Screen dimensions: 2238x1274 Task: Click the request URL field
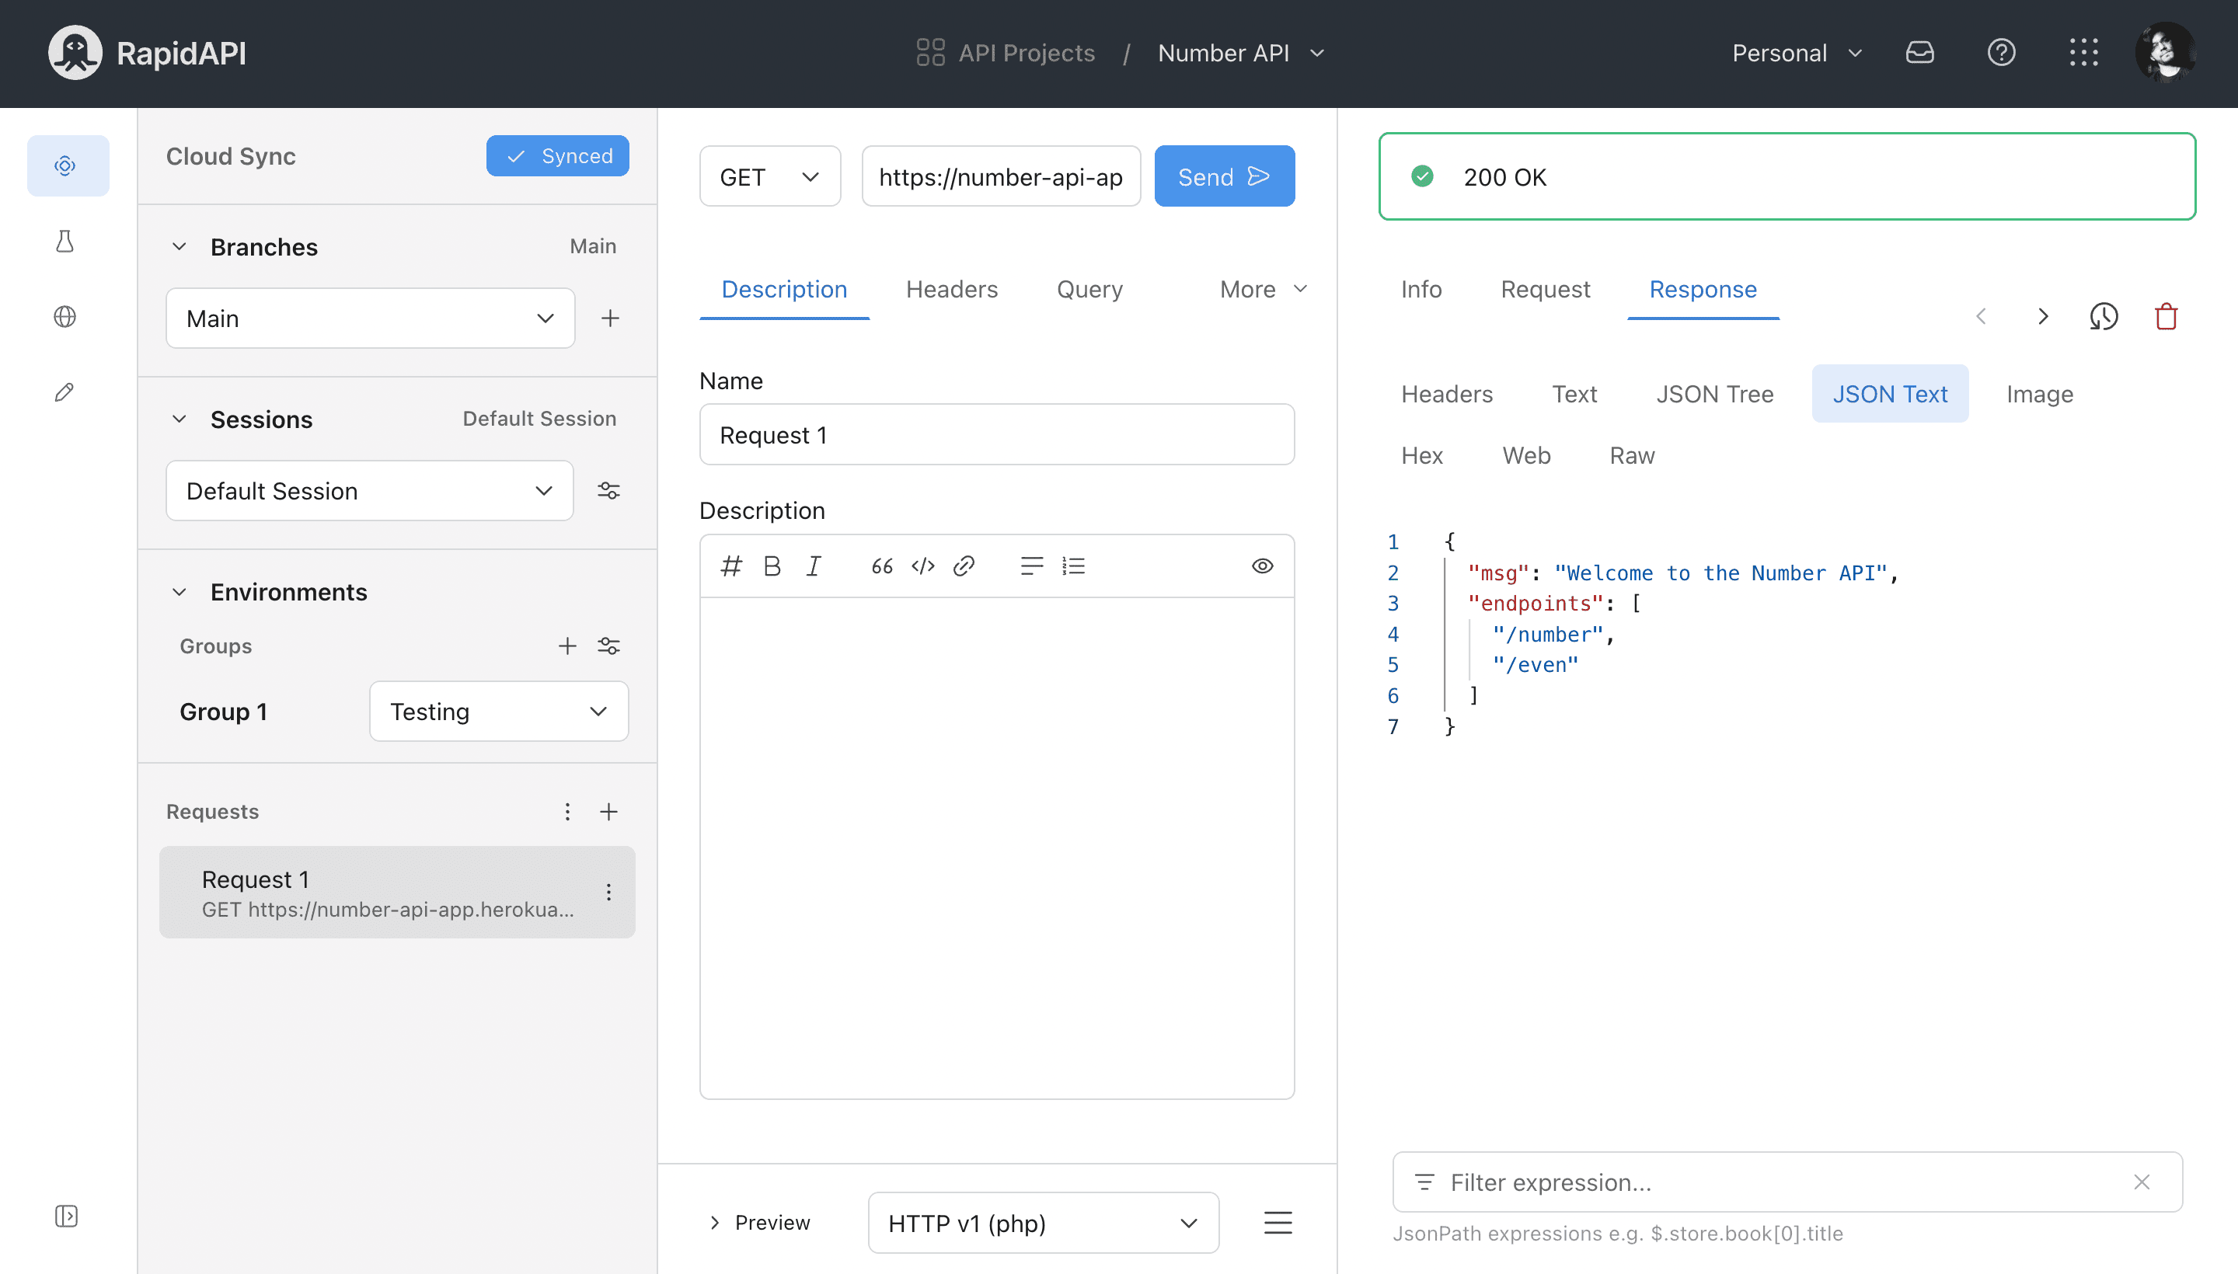tap(1002, 177)
